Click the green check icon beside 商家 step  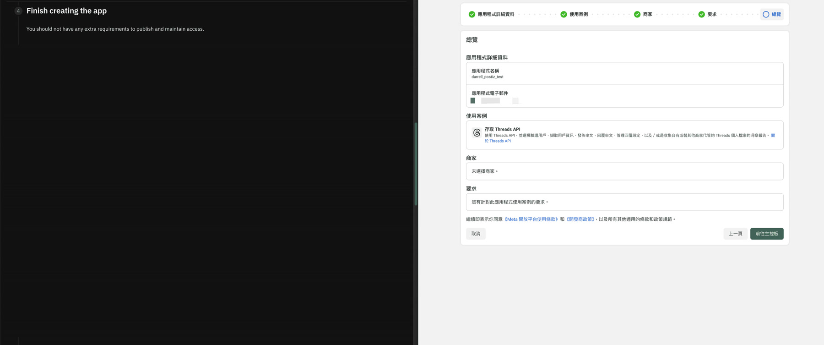coord(637,14)
